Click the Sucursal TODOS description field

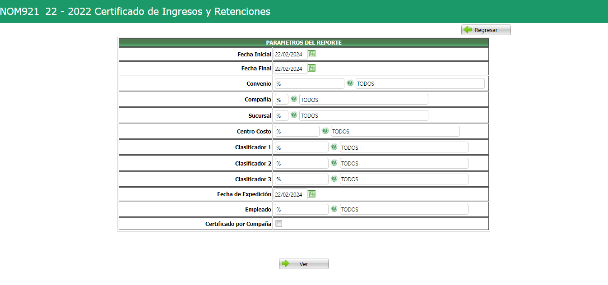point(364,115)
